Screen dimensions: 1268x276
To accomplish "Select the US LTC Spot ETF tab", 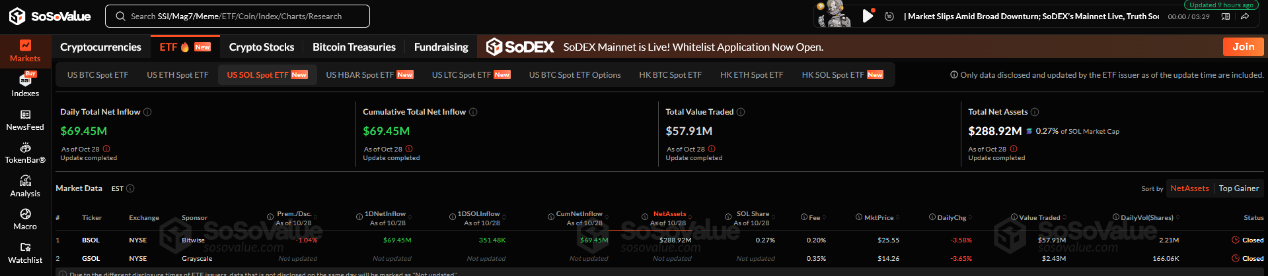I will (x=471, y=74).
